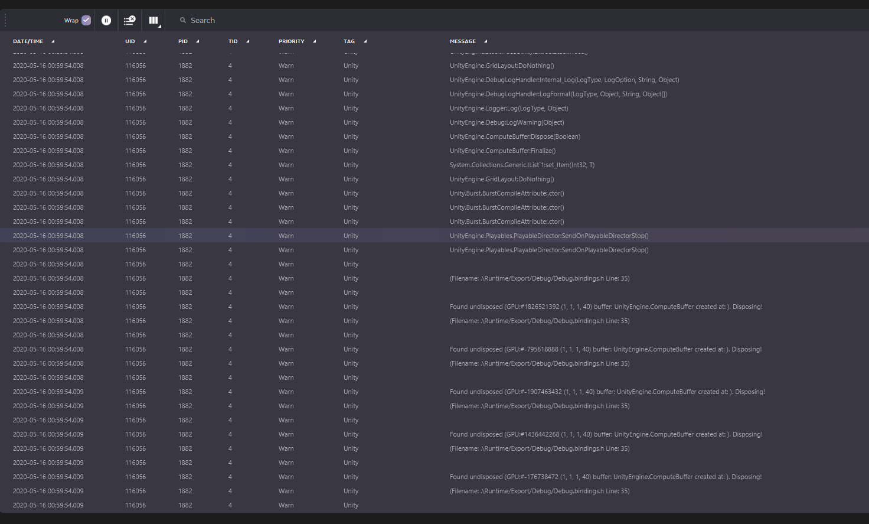This screenshot has width=869, height=524.
Task: Select the highlighted SendOnPlayableDirectorStop log row
Action: point(548,236)
